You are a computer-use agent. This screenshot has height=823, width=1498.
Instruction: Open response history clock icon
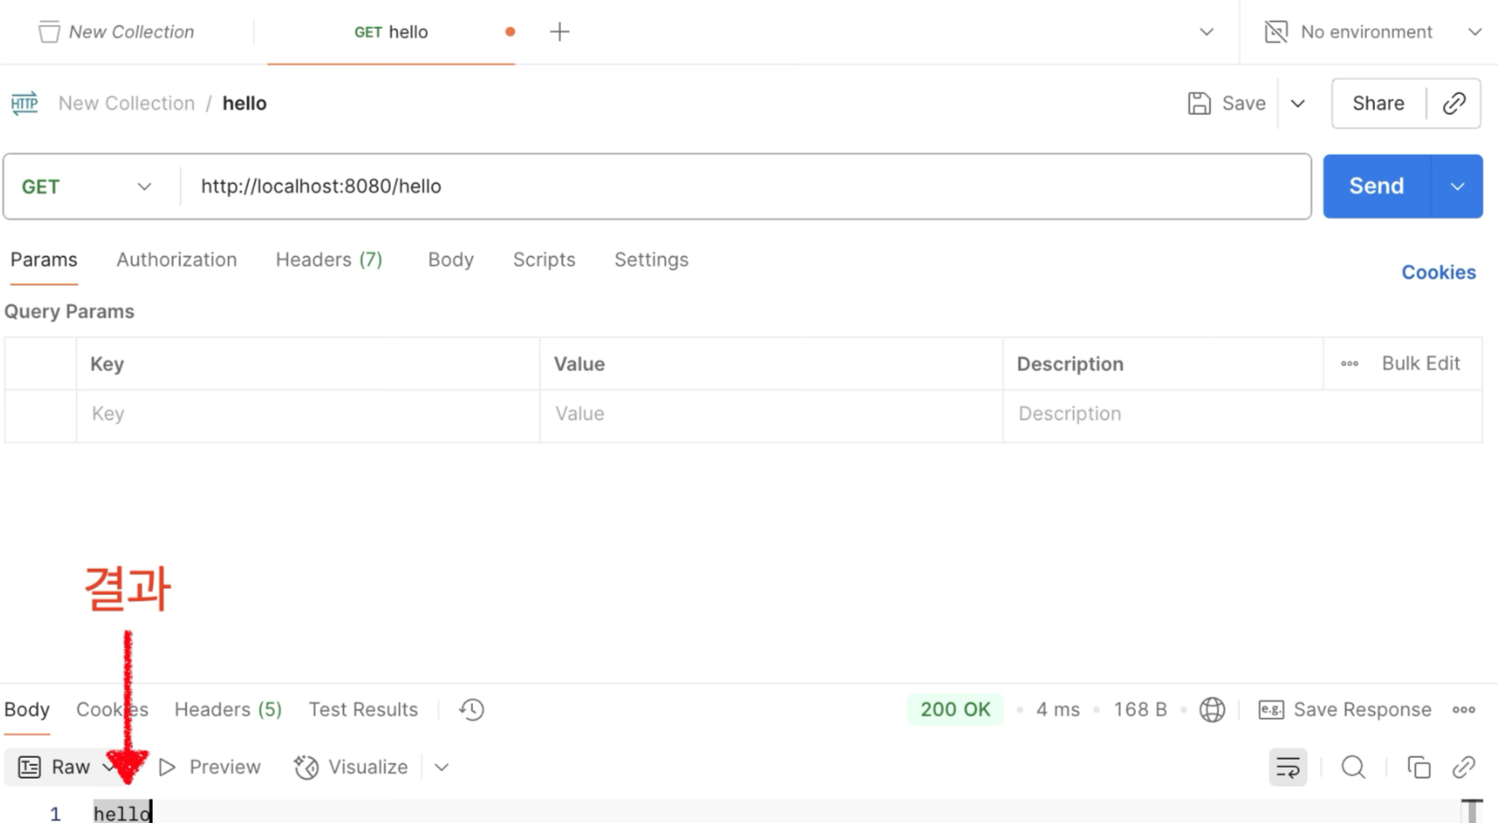point(471,710)
